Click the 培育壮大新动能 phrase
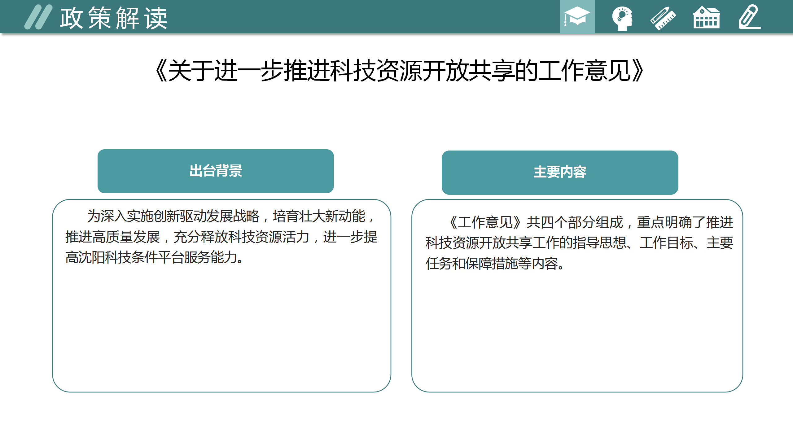Image resolution: width=793 pixels, height=446 pixels. (x=319, y=216)
